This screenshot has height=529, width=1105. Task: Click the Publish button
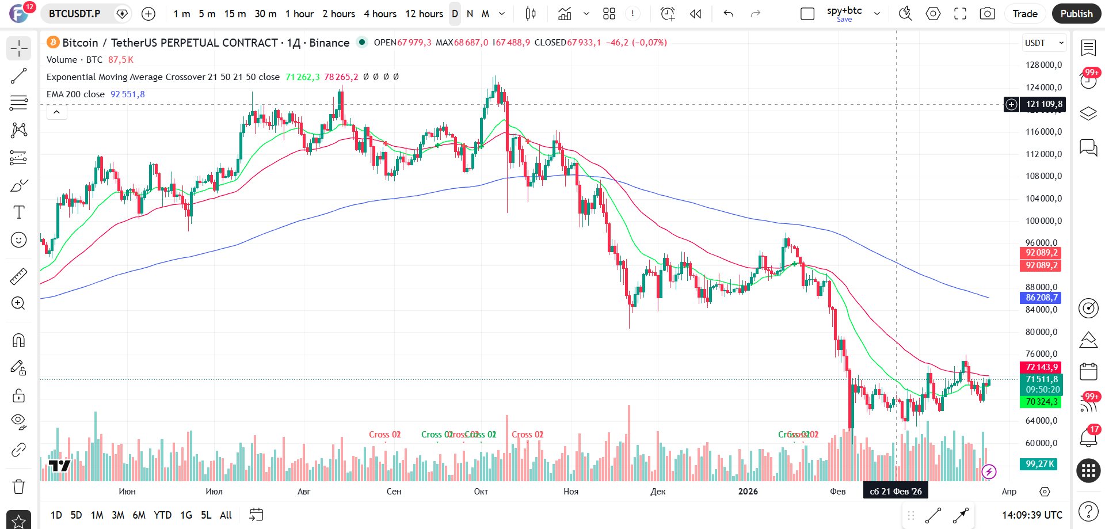point(1076,14)
